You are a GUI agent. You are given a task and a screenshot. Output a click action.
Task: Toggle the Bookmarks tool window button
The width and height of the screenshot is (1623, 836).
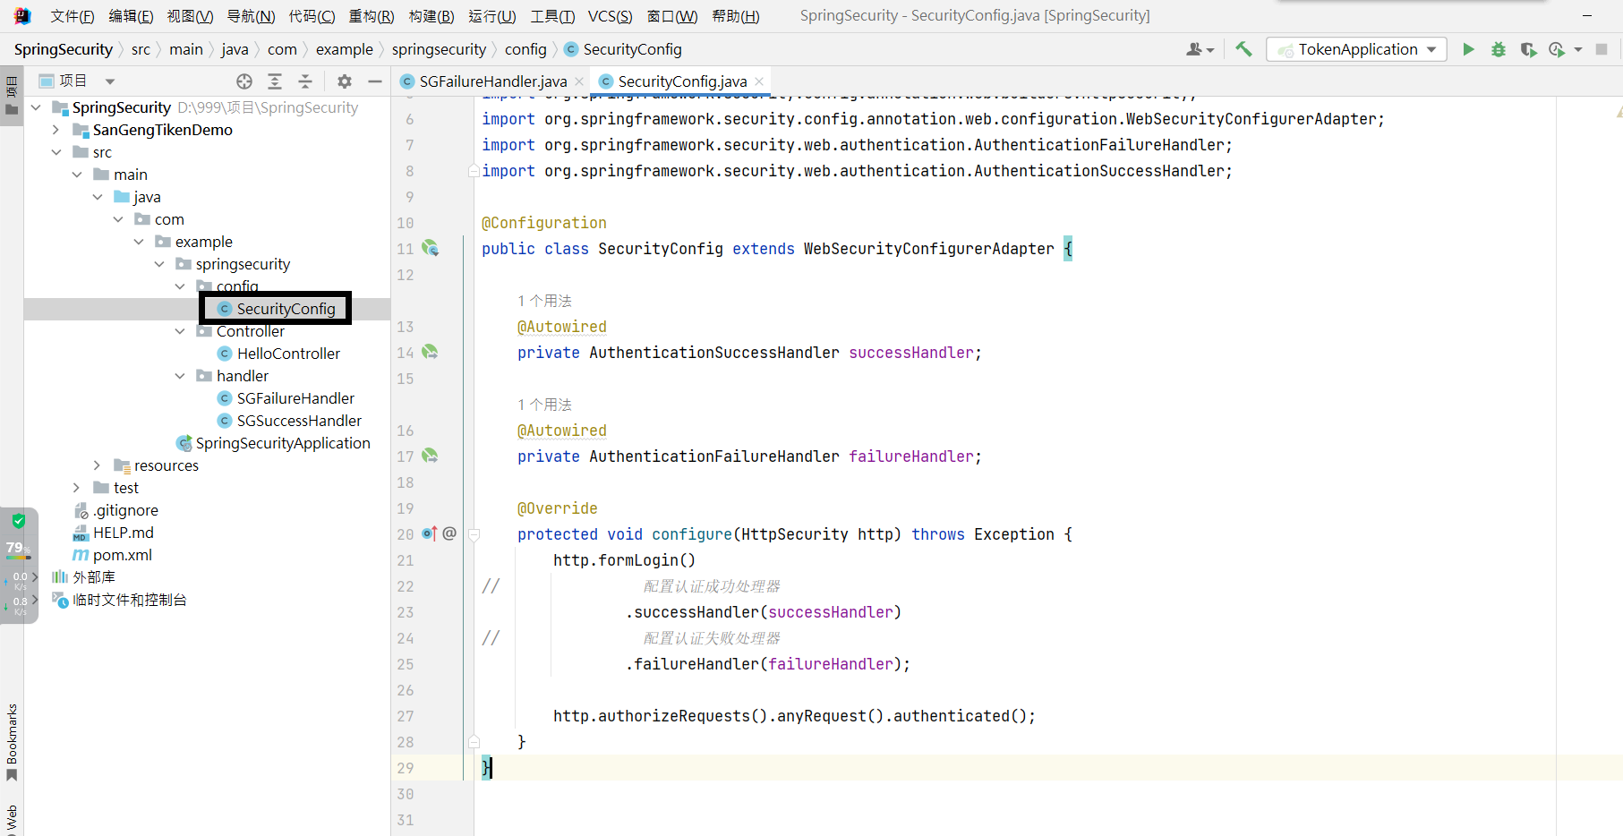click(x=12, y=742)
